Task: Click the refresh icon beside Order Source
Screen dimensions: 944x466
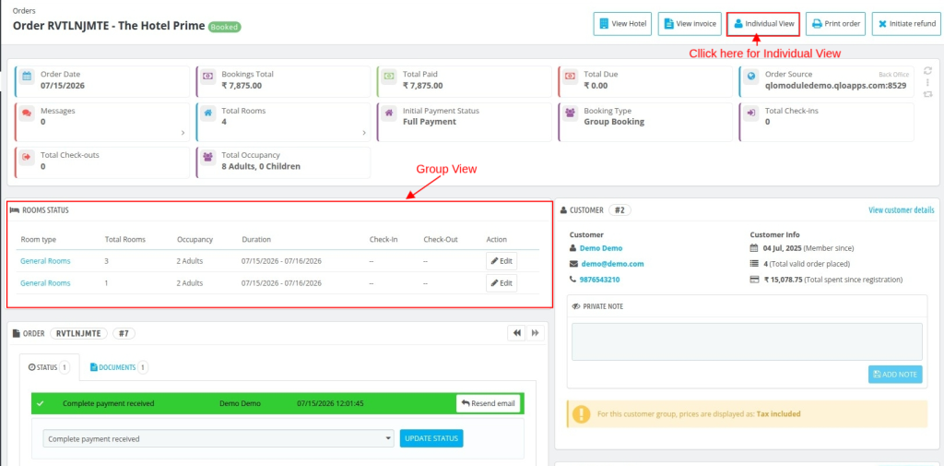Action: click(x=927, y=70)
